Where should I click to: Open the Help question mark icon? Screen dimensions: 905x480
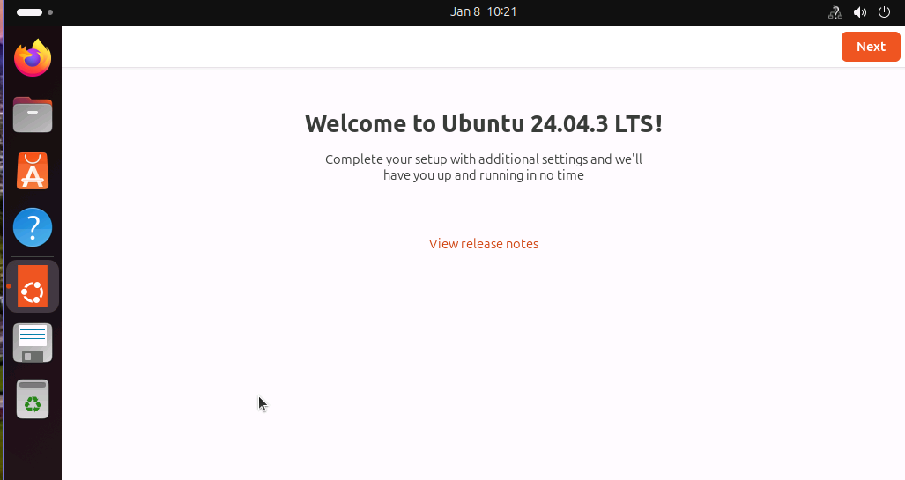click(x=33, y=227)
